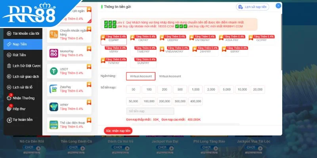Viewport: 317px width, 158px height.
Task: Pick deposit amount 1,000
Action: [x=195, y=90]
